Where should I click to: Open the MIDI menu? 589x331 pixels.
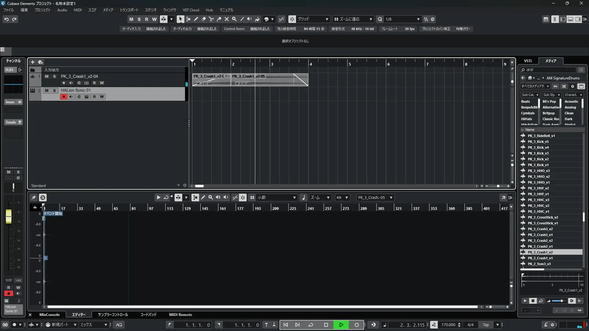click(78, 10)
